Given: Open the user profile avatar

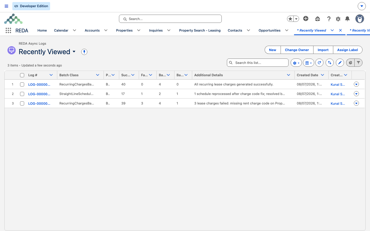Looking at the screenshot, I should [360, 19].
